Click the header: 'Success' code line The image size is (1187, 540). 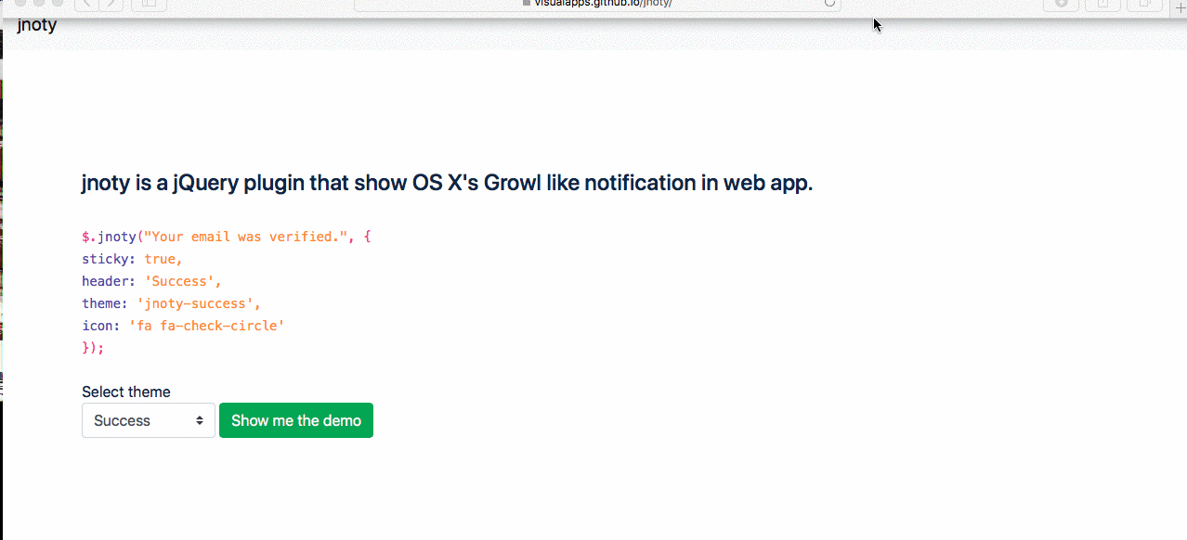coord(151,281)
